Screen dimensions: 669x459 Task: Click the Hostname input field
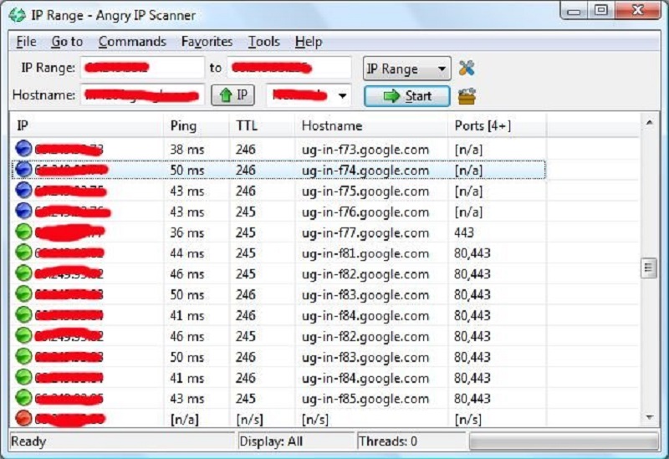142,95
